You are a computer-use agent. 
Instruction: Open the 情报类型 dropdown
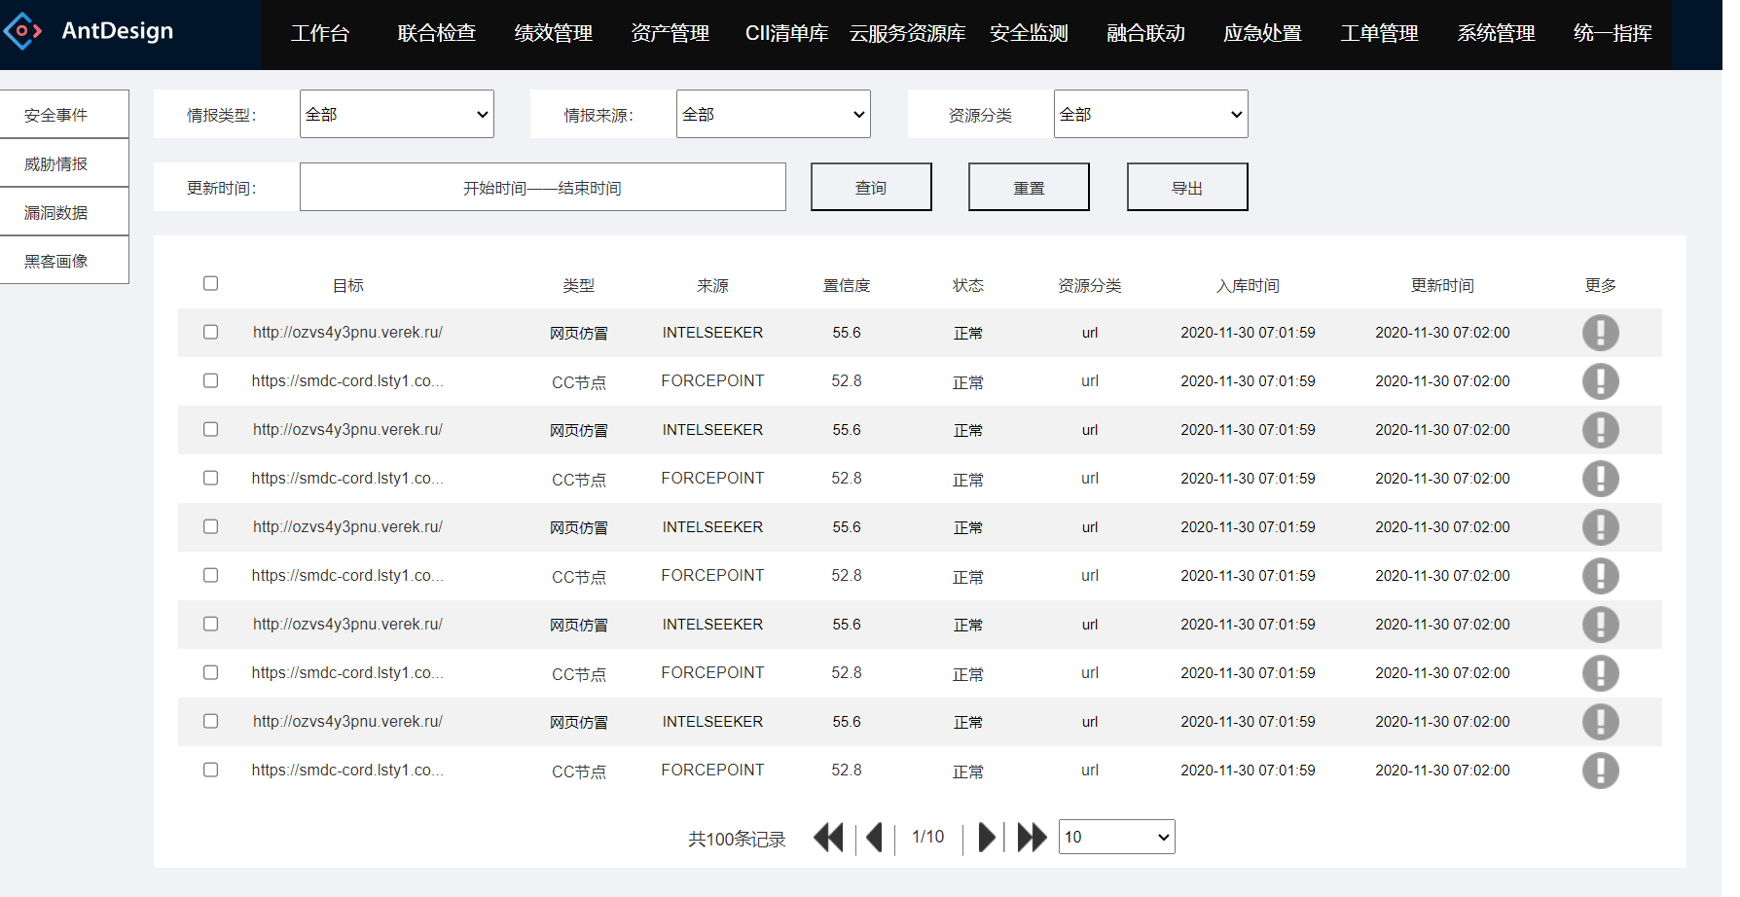click(x=397, y=114)
